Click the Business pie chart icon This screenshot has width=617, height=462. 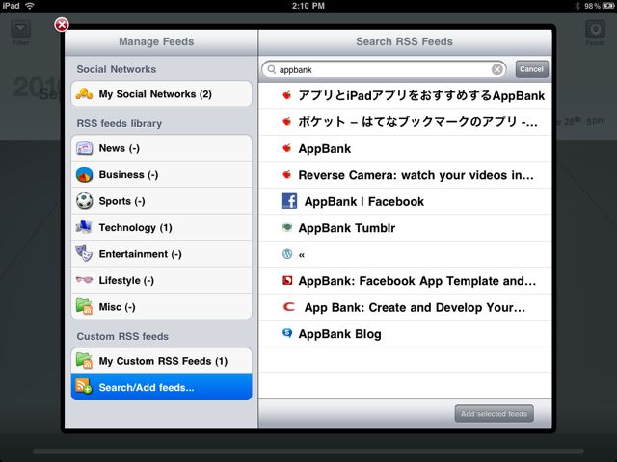[84, 175]
